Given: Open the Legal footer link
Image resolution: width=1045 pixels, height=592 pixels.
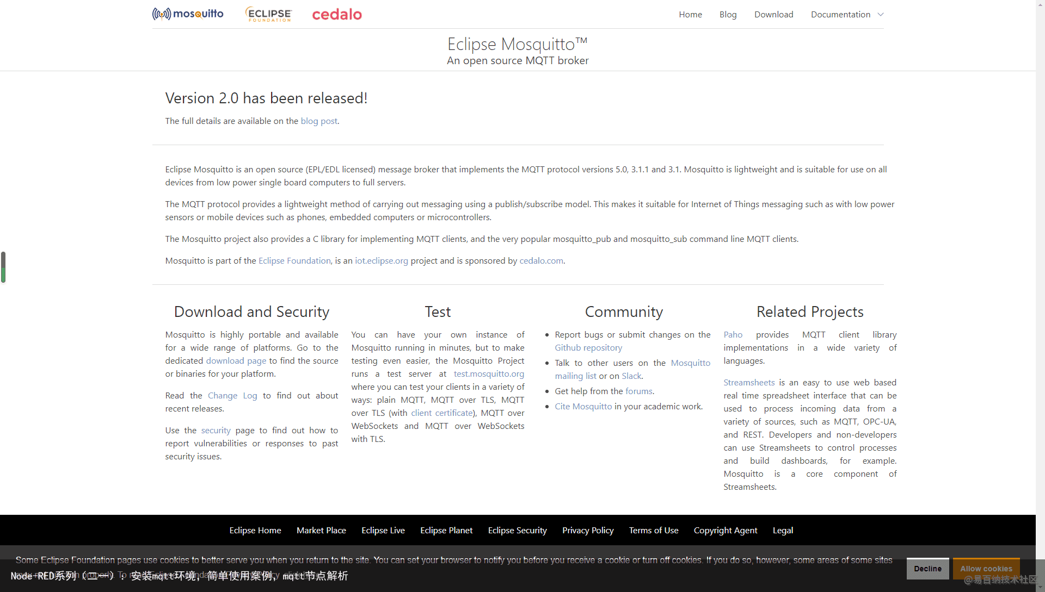Looking at the screenshot, I should tap(783, 530).
